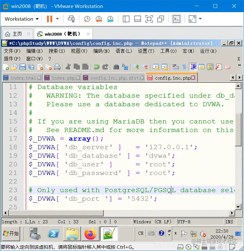Open the 工具(O) menu
Screen dimensions: 244x251
(168, 51)
